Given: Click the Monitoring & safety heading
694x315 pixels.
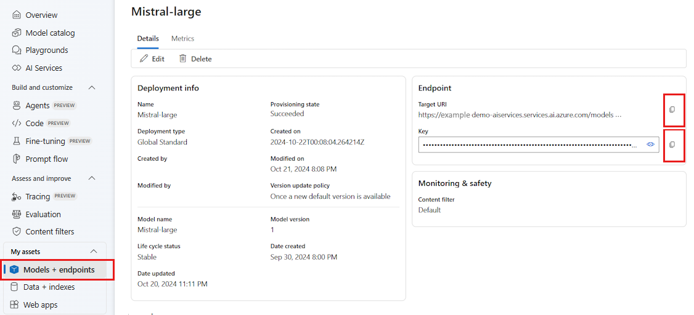Looking at the screenshot, I should click(x=455, y=183).
